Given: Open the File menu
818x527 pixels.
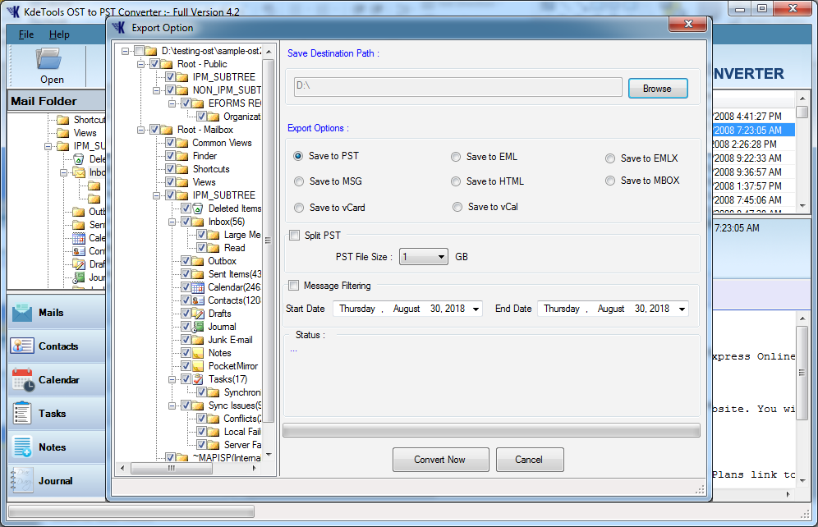Looking at the screenshot, I should coord(26,34).
